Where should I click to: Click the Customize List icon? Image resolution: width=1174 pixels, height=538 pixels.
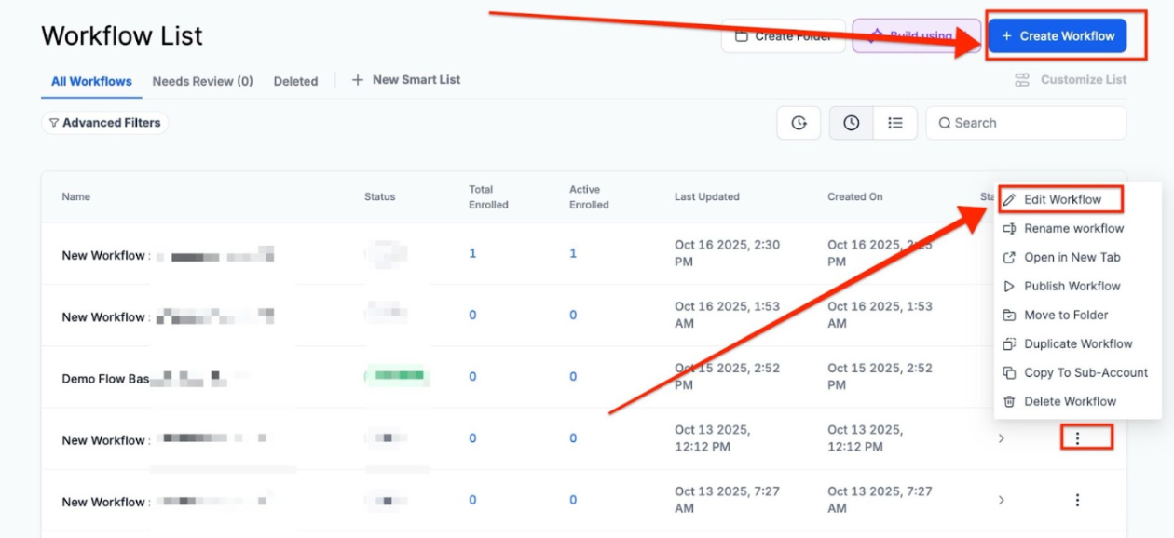1022,80
